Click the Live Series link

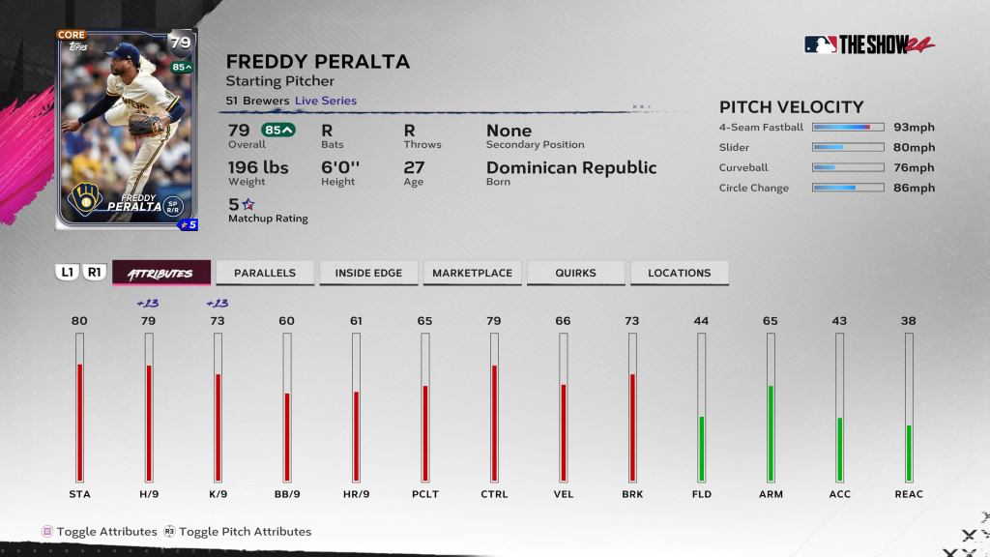(326, 101)
